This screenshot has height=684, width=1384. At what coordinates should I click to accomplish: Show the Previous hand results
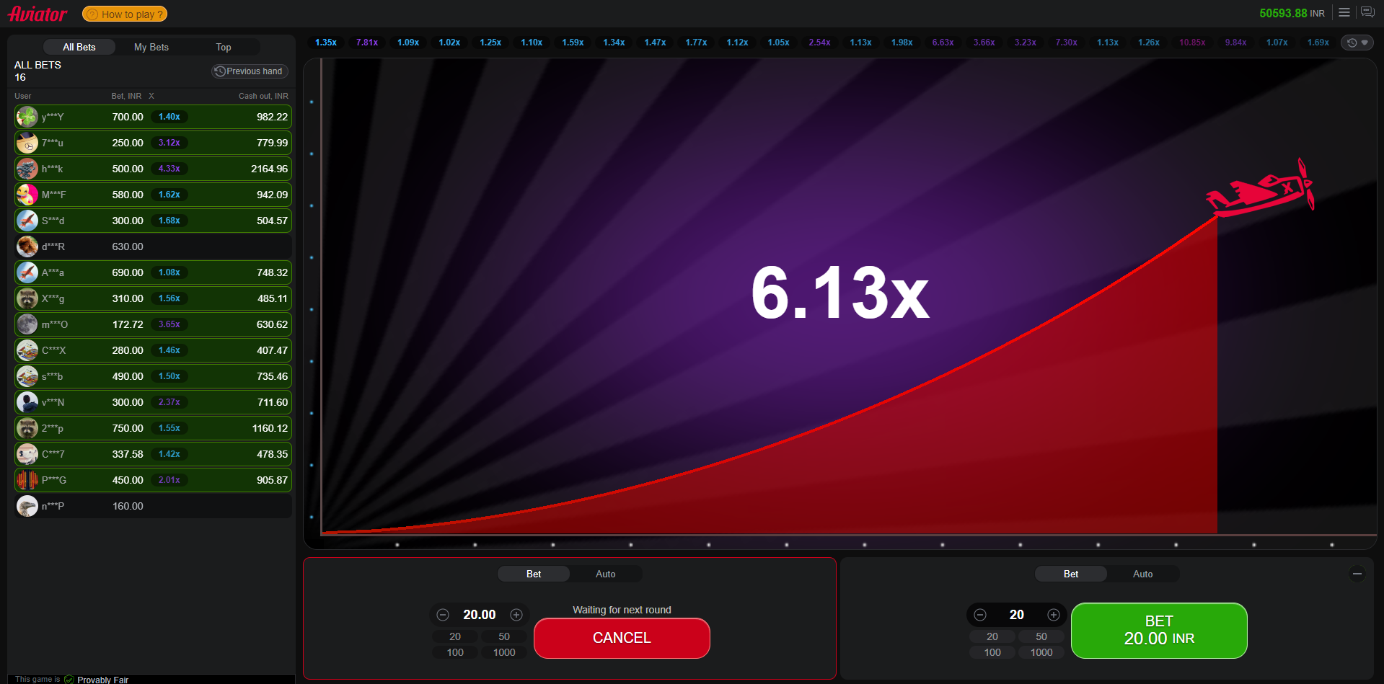[250, 71]
